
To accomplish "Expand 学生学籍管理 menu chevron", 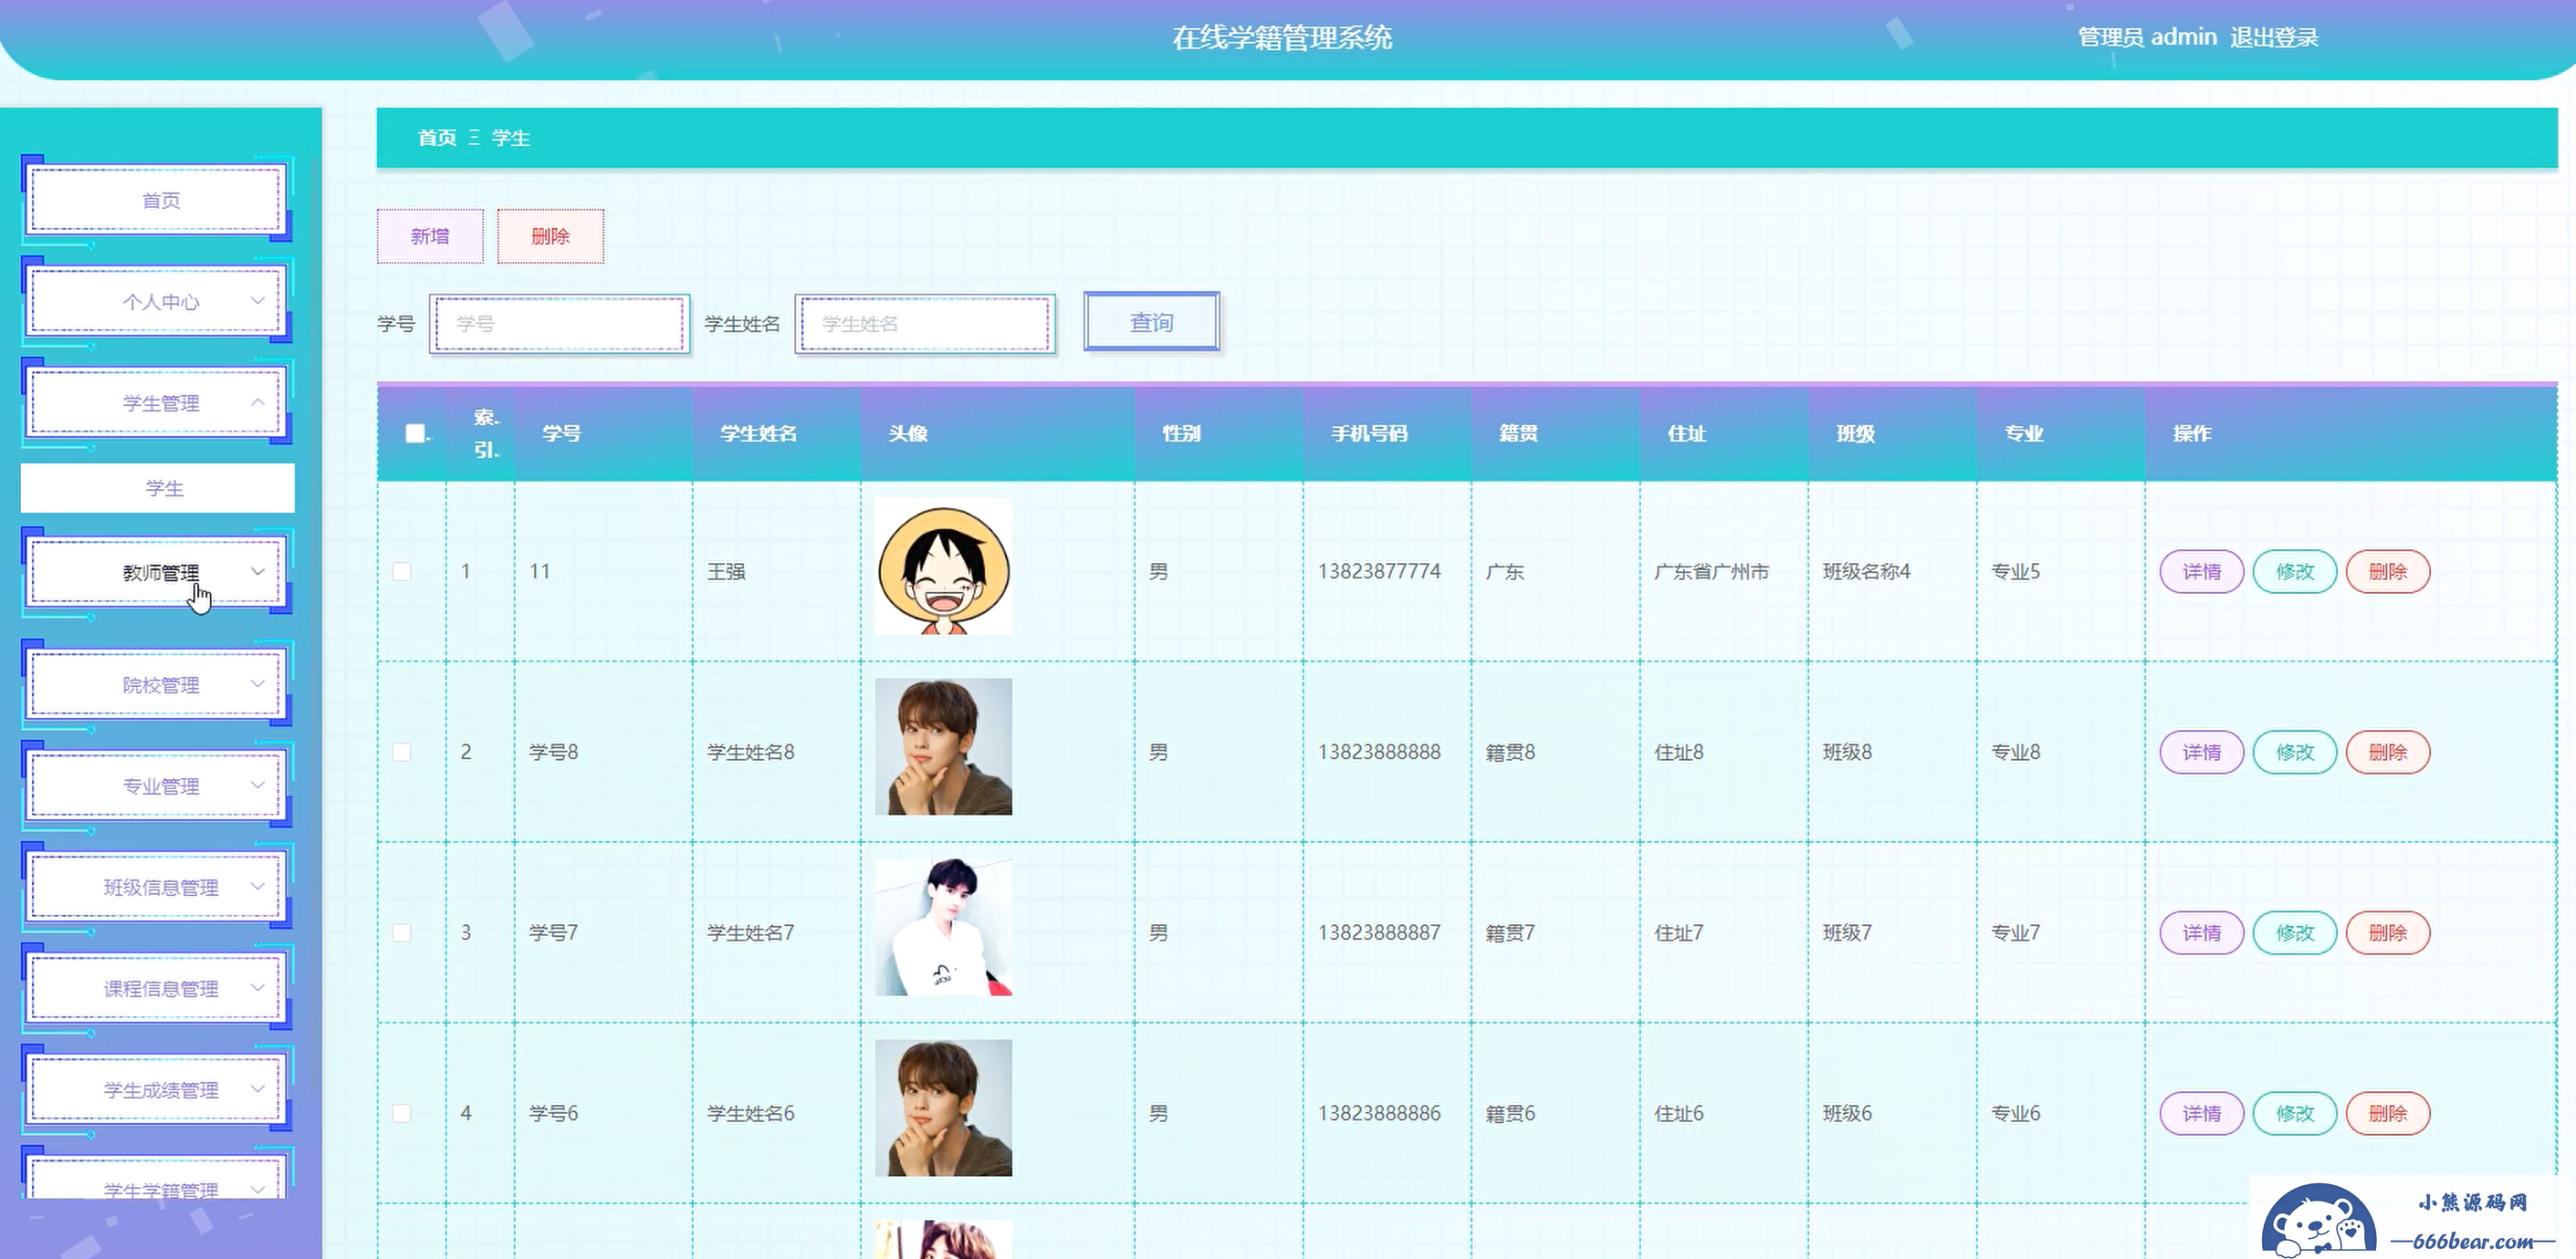I will (257, 1189).
